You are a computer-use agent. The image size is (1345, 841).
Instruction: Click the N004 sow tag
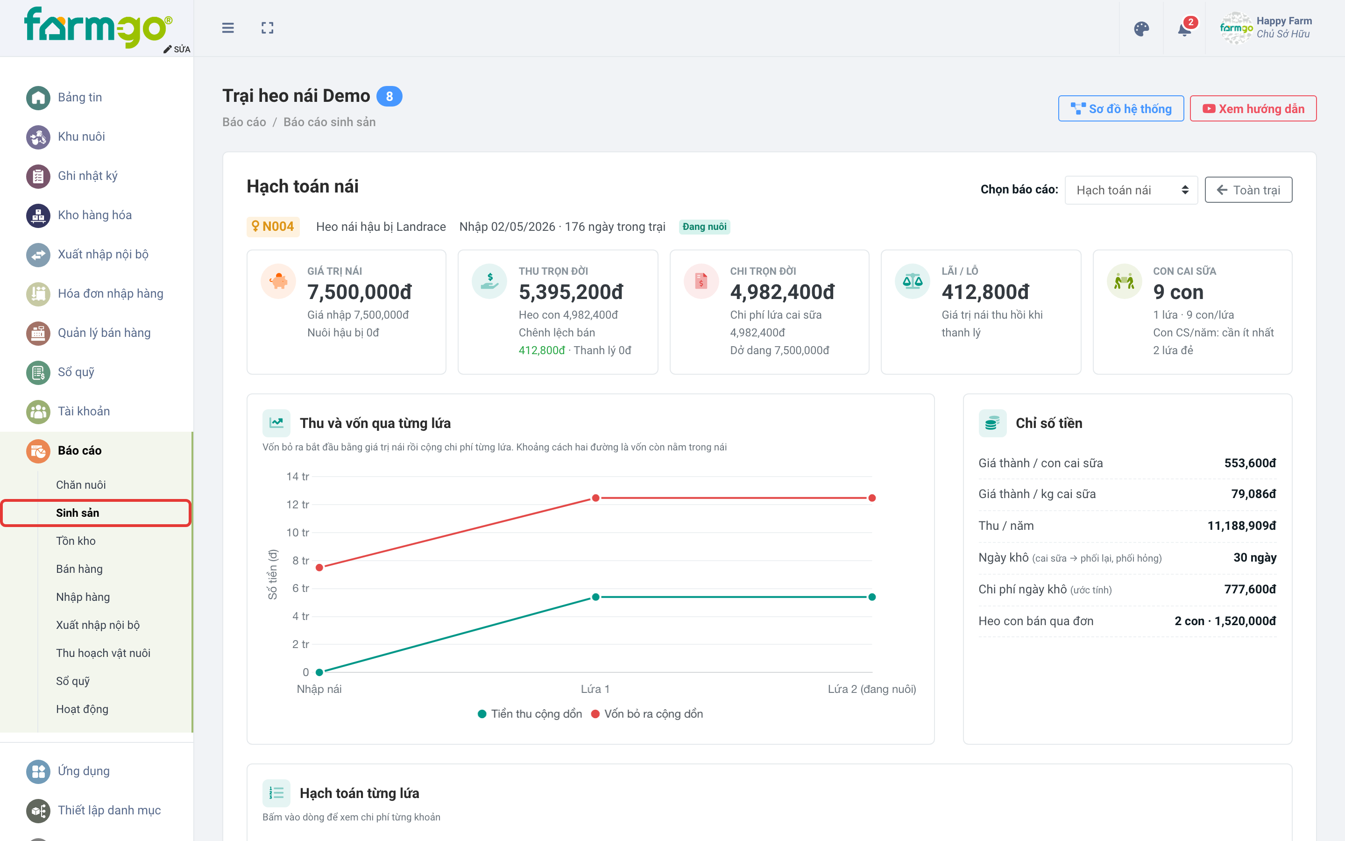[x=273, y=227]
